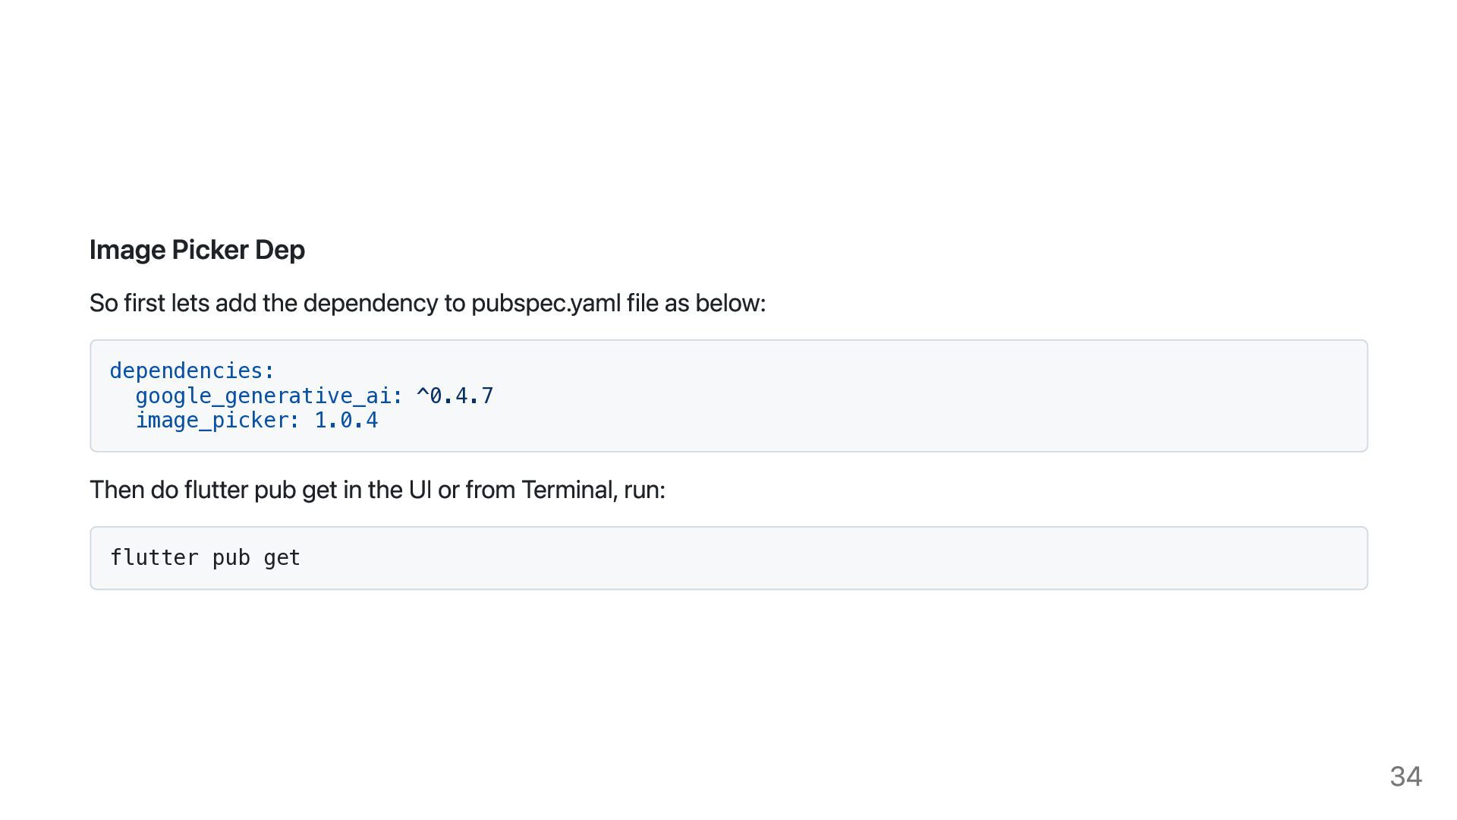Click the word 'flutter' in the command block
Image resolution: width=1457 pixels, height=820 pixels.
(x=155, y=557)
